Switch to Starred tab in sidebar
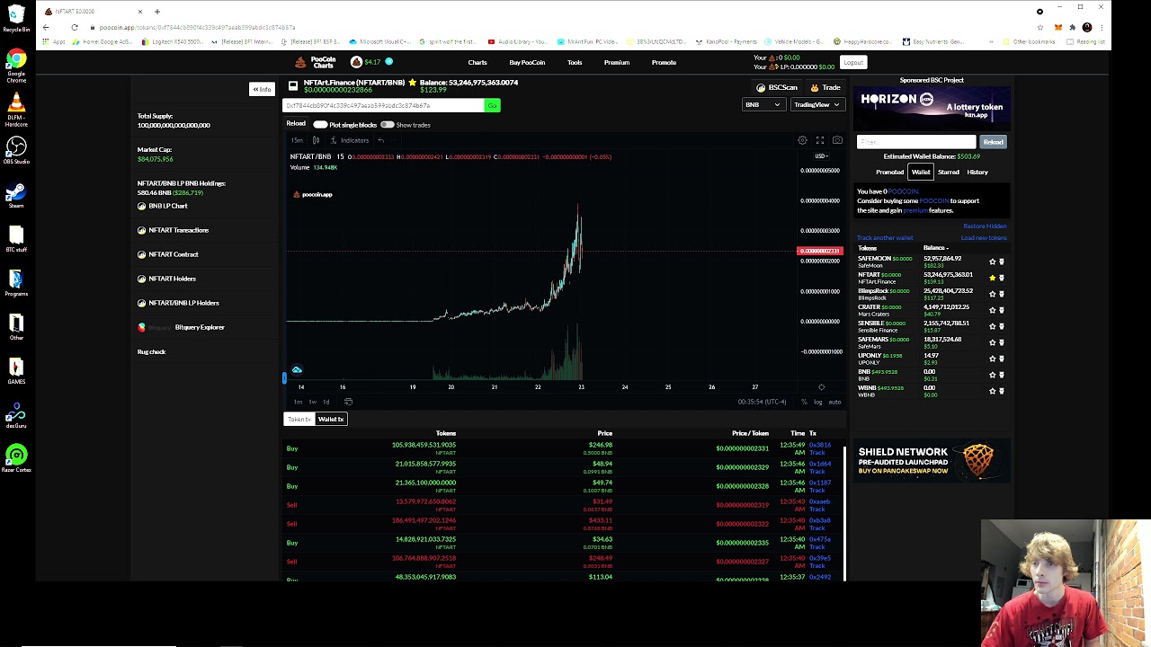Image resolution: width=1151 pixels, height=647 pixels. pyautogui.click(x=949, y=173)
